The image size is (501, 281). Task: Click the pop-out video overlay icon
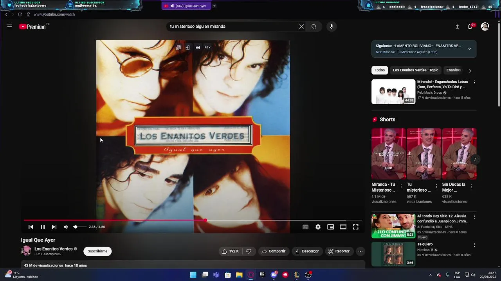click(x=178, y=48)
